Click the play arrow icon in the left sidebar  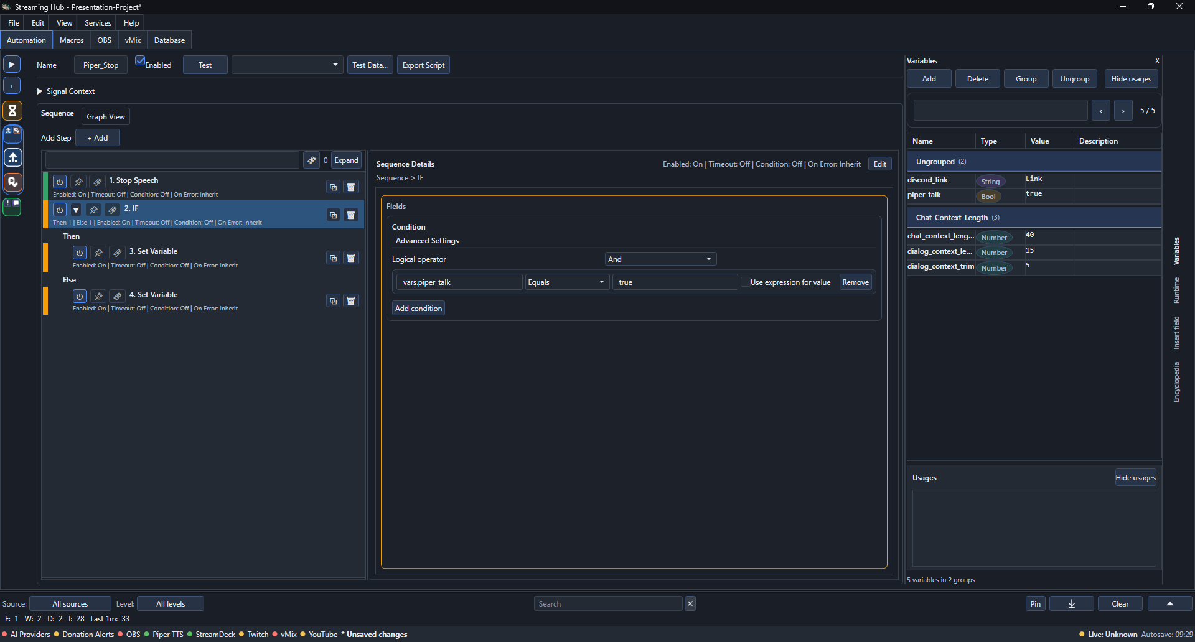(x=12, y=64)
